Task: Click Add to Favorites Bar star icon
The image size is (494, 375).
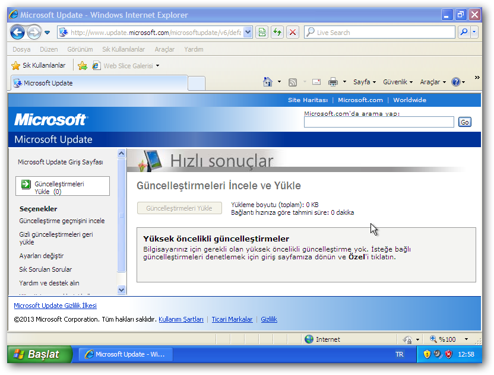Action: (x=83, y=66)
